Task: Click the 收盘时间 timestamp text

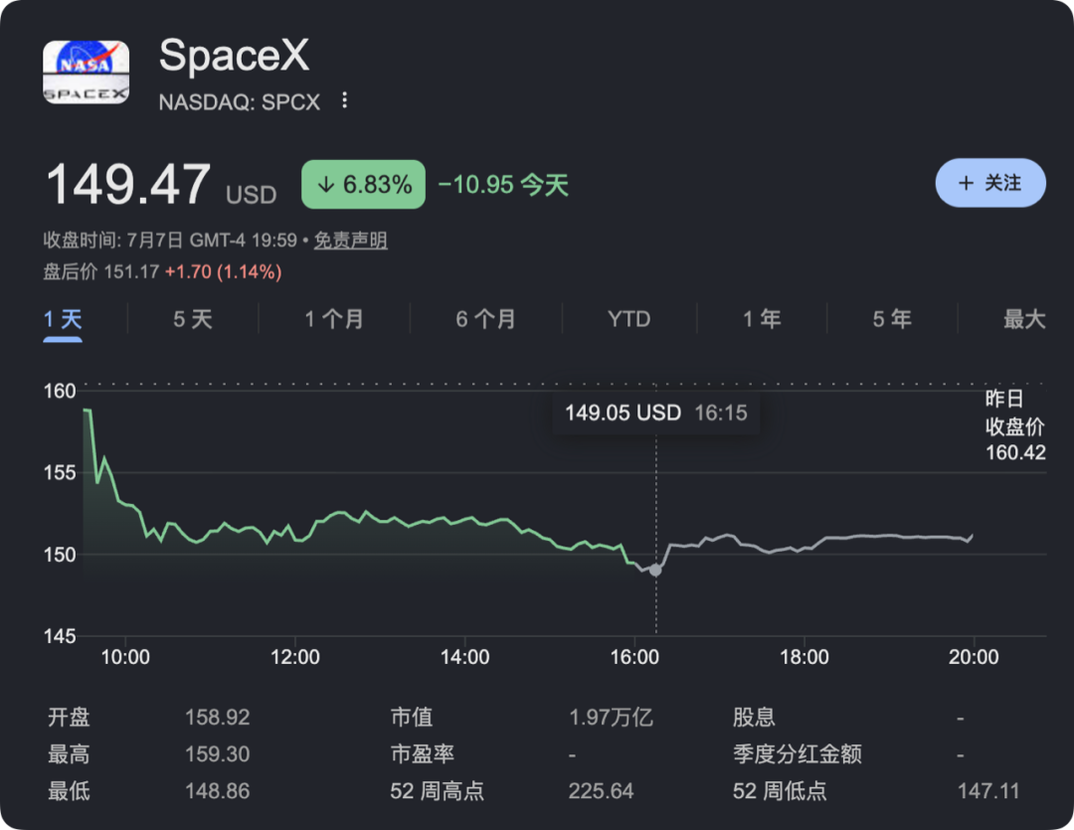Action: (x=170, y=241)
